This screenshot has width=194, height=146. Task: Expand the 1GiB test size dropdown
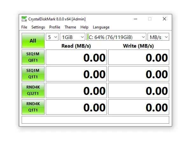(73, 37)
